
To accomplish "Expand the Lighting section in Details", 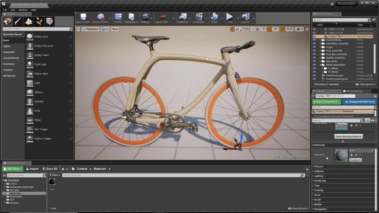I will [x=313, y=176].
